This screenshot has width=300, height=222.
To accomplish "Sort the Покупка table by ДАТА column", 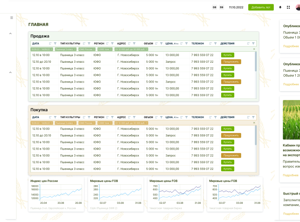I will [x=50, y=117].
